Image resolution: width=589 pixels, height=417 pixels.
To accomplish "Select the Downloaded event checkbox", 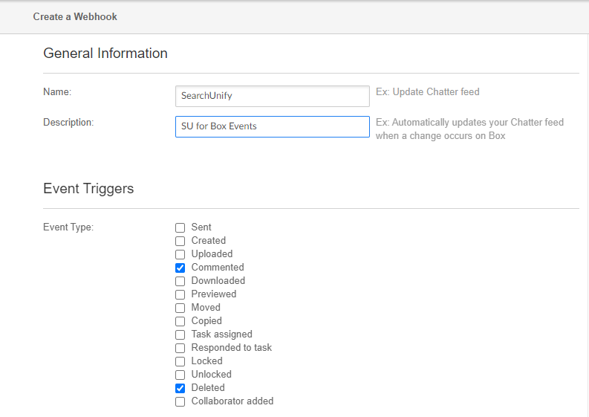I will [x=180, y=281].
